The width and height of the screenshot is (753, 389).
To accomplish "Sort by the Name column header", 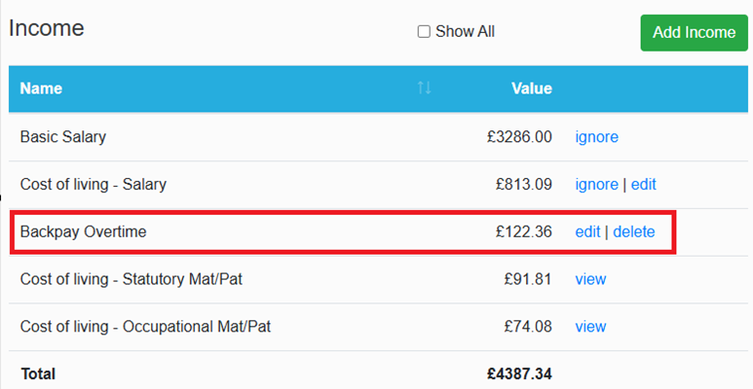I will (41, 88).
